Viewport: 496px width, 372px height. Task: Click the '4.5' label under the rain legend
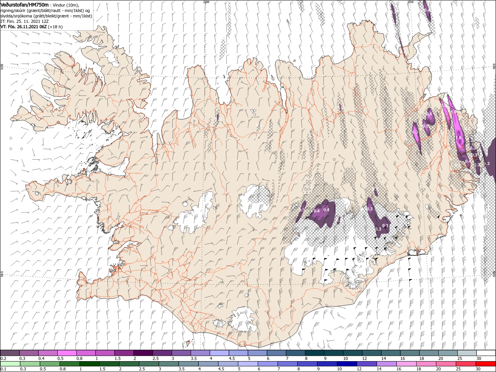(x=220, y=369)
